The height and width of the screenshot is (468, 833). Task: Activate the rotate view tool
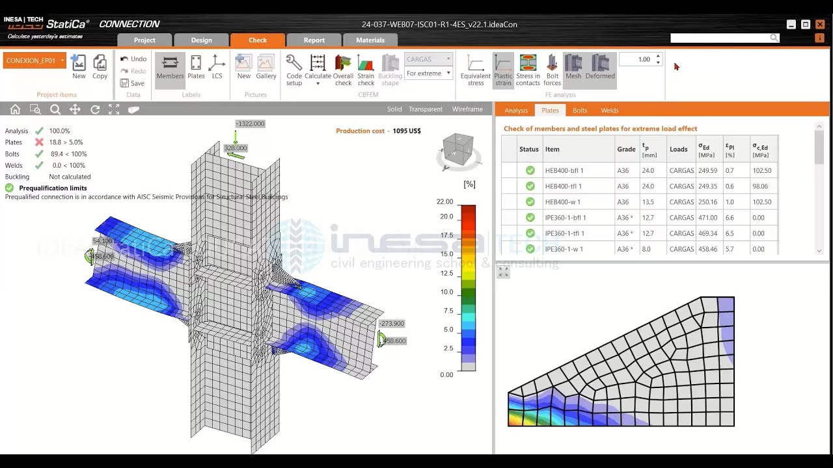(95, 109)
